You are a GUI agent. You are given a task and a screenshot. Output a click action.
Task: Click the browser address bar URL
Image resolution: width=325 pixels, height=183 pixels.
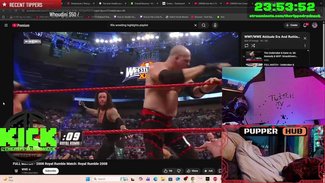coord(76,11)
